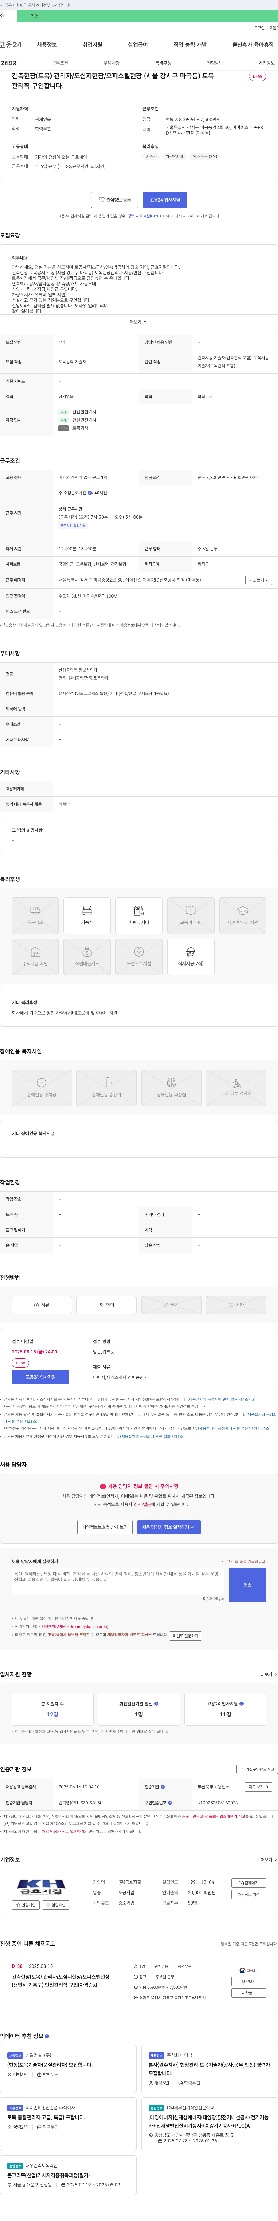The image size is (278, 2221).
Task: Click the 자녀 학자금 지원 icon
Action: click(243, 916)
